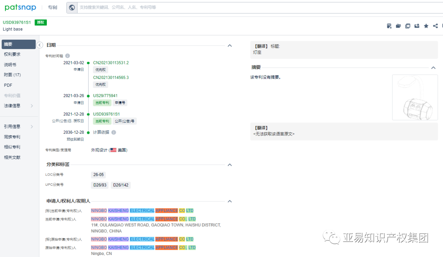
Task: Click applicant name in 原始申请(专利权)人 row
Action: point(143,248)
